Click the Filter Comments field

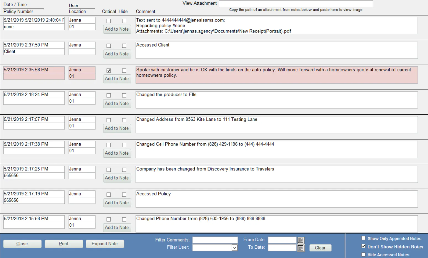pos(215,240)
